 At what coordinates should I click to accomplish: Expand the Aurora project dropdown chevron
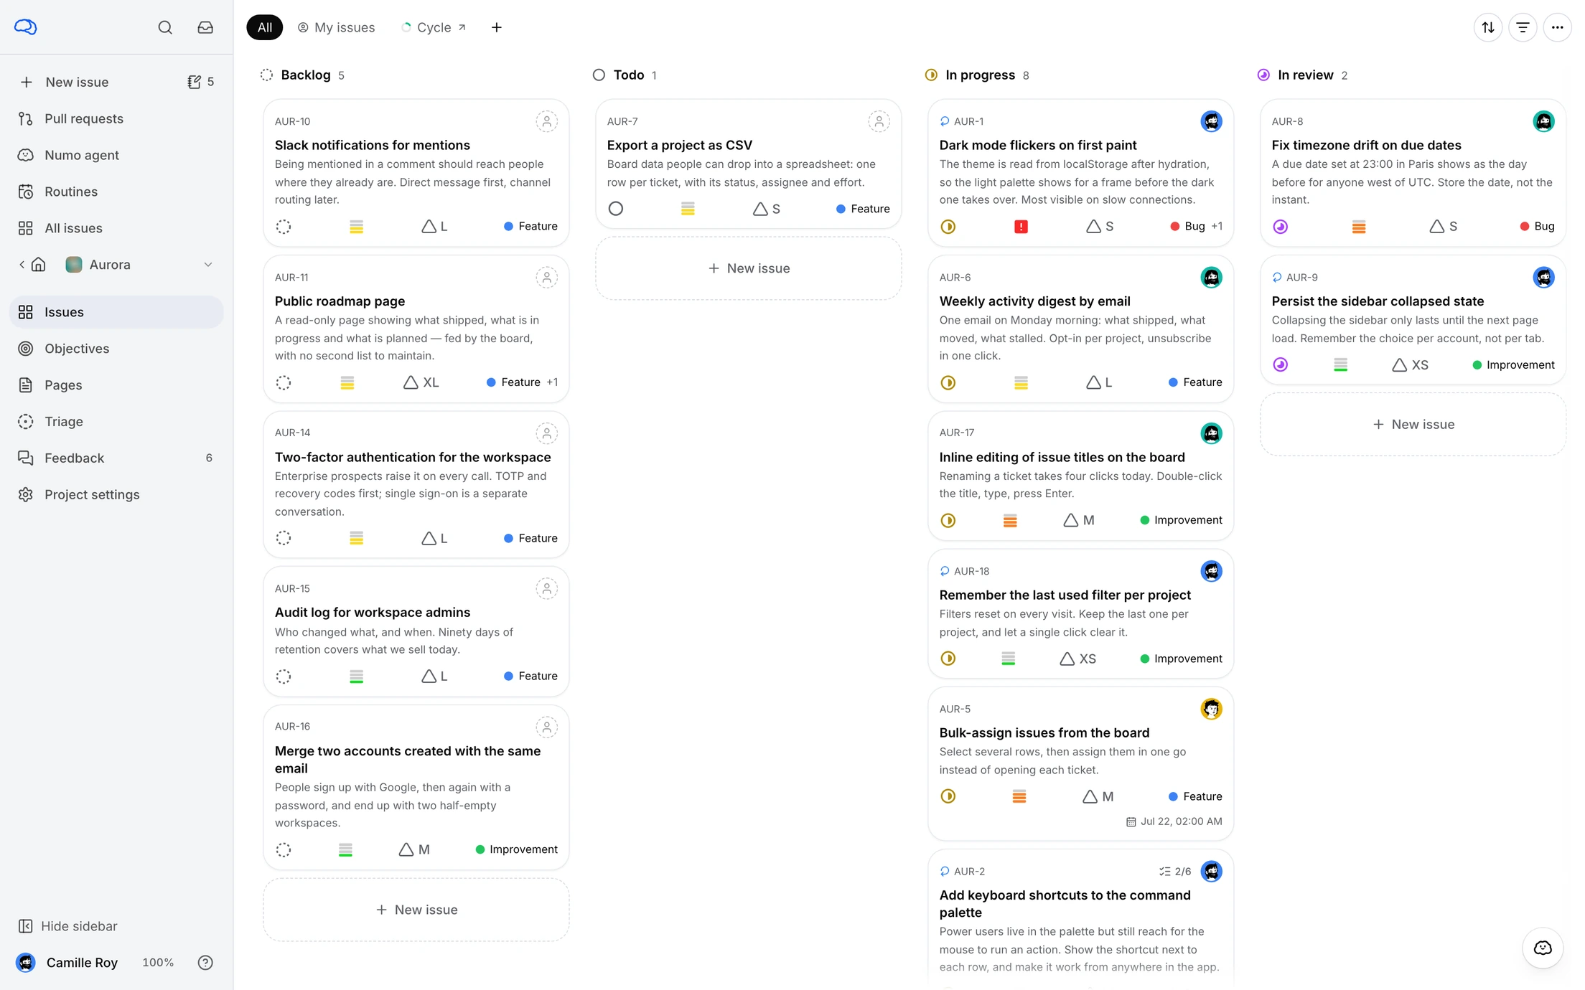pyautogui.click(x=208, y=265)
